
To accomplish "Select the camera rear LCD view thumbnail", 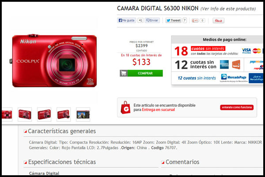I will 83,115.
